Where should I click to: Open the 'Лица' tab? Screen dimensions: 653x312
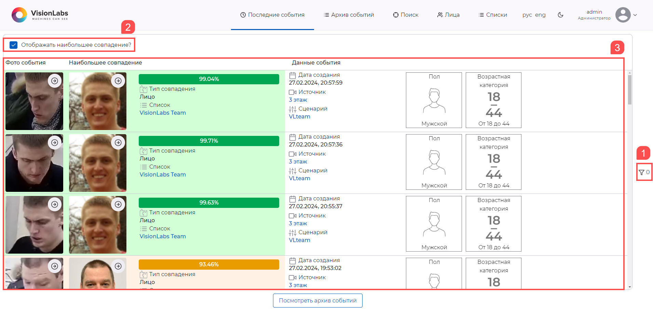[448, 15]
